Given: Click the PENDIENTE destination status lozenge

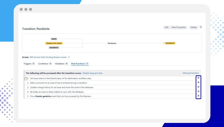Looking at the screenshot, I should tap(170, 43).
